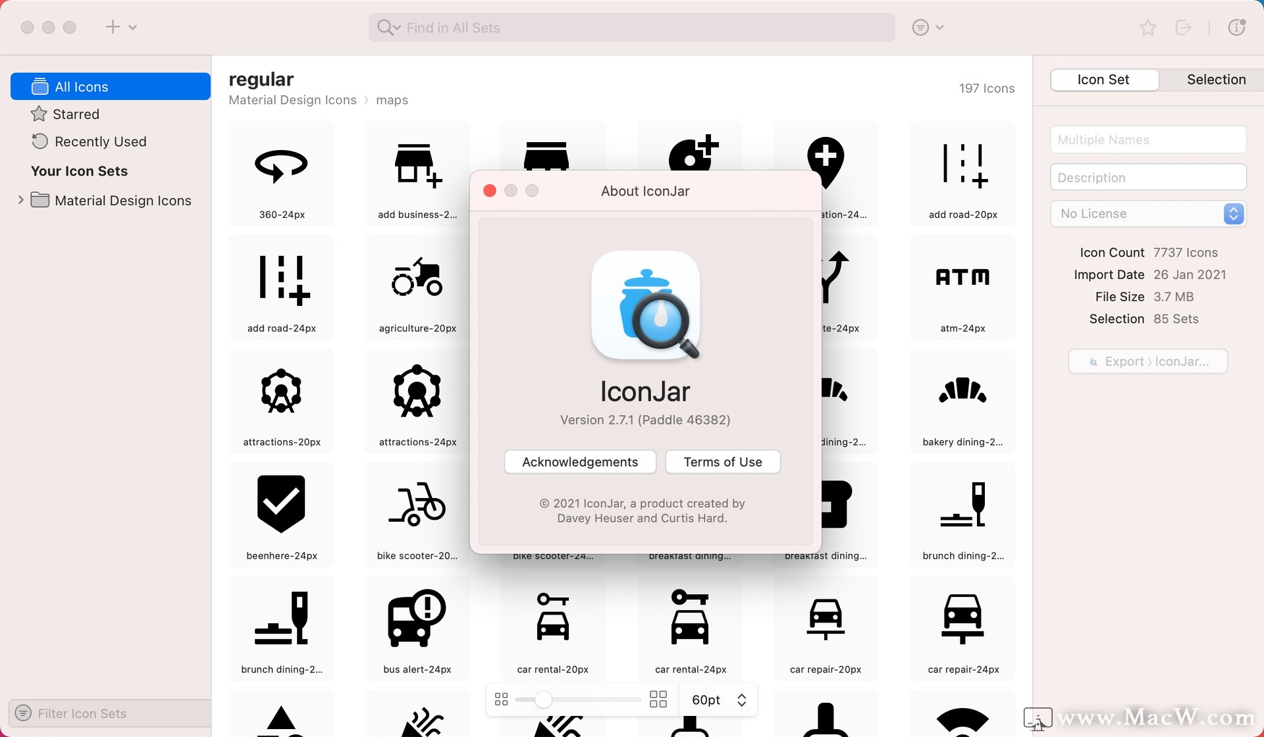
Task: Click the Export to IconJar button
Action: point(1150,361)
